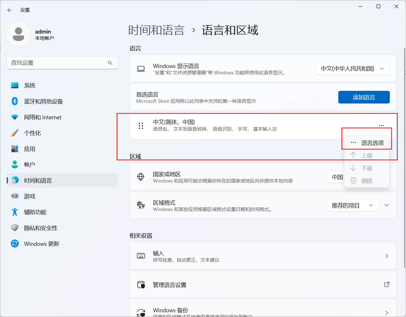Select 下移 in the context menu
Image resolution: width=406 pixels, height=317 pixels.
[367, 168]
